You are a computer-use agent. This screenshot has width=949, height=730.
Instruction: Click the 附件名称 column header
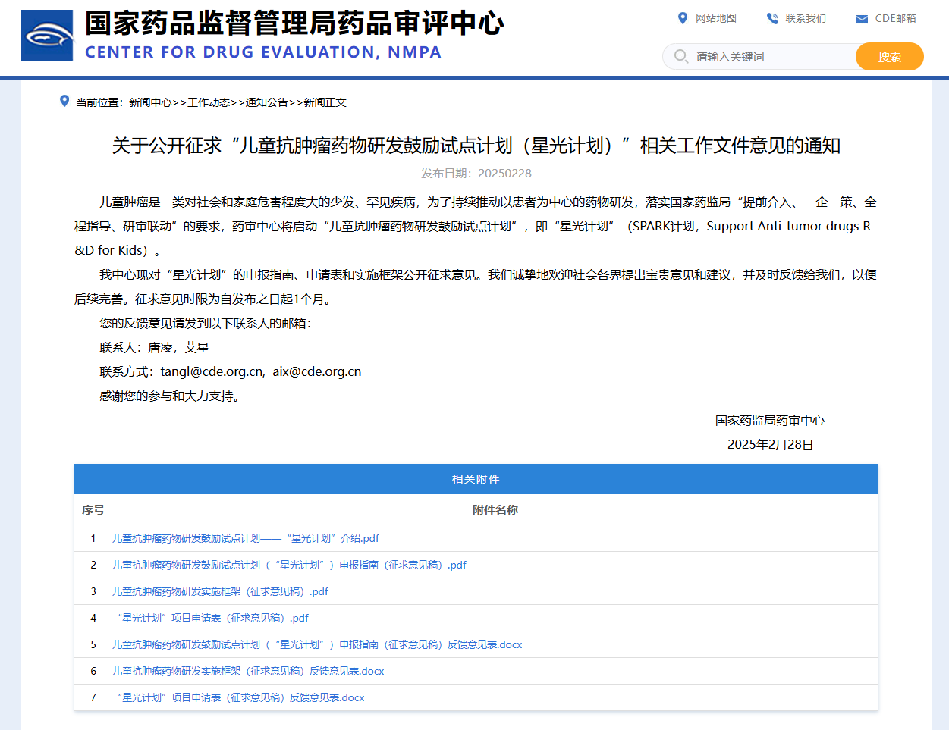click(495, 509)
